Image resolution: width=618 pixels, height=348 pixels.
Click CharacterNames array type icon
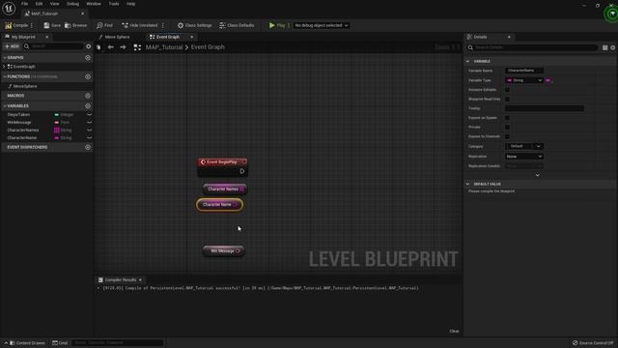pyautogui.click(x=56, y=130)
